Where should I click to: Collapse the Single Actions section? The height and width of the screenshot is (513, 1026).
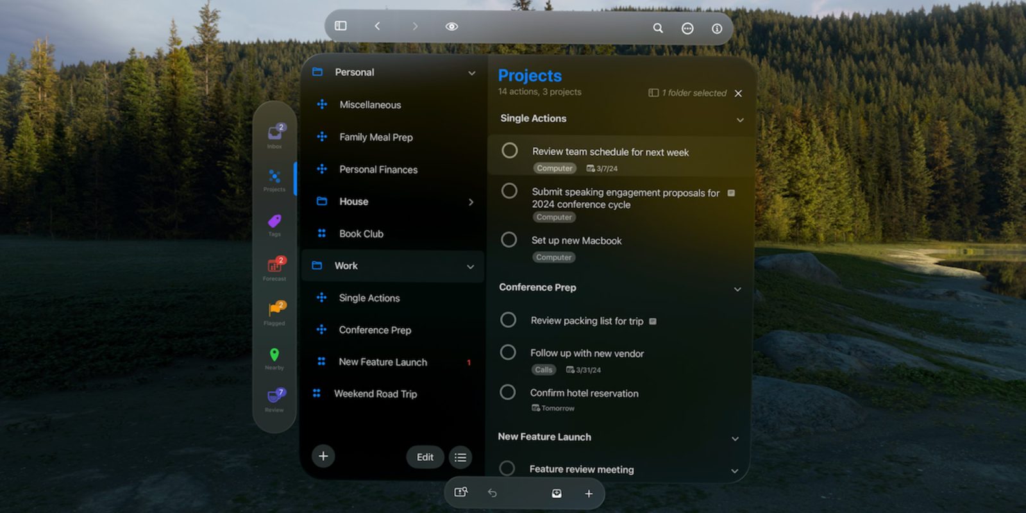[x=740, y=120]
